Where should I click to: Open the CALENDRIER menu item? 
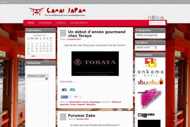click(45, 23)
